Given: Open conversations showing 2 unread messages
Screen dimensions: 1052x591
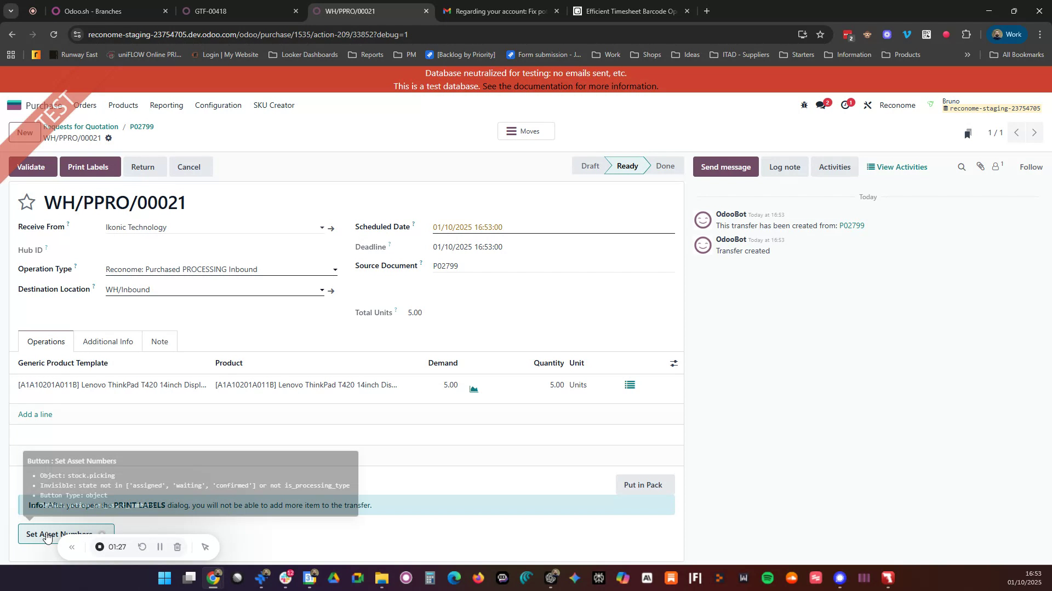Looking at the screenshot, I should pyautogui.click(x=821, y=105).
